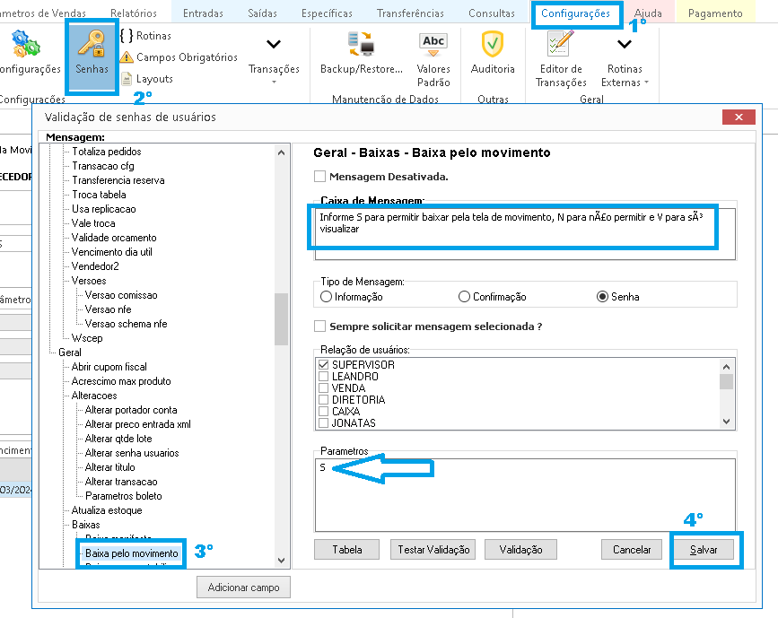Check the DIRETORIA user checkbox

click(x=324, y=400)
